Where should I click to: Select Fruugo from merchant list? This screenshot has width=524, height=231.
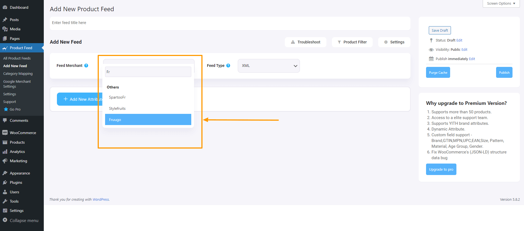[x=148, y=120]
